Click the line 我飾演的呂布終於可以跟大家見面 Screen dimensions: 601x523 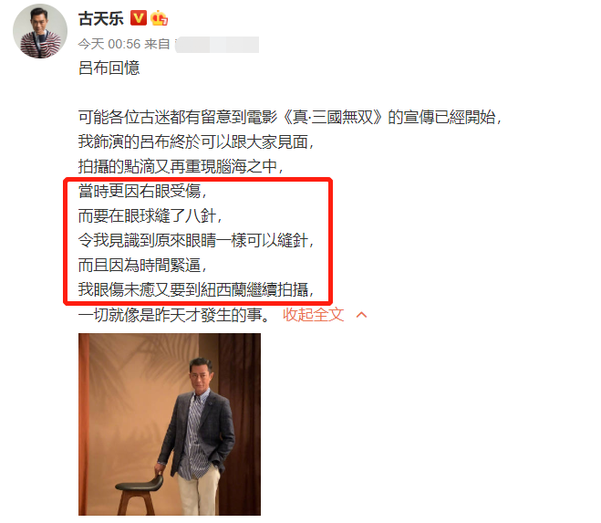[x=196, y=142]
